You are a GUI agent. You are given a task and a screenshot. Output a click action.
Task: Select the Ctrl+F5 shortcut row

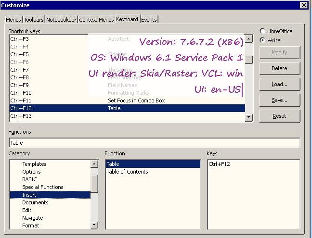127,54
